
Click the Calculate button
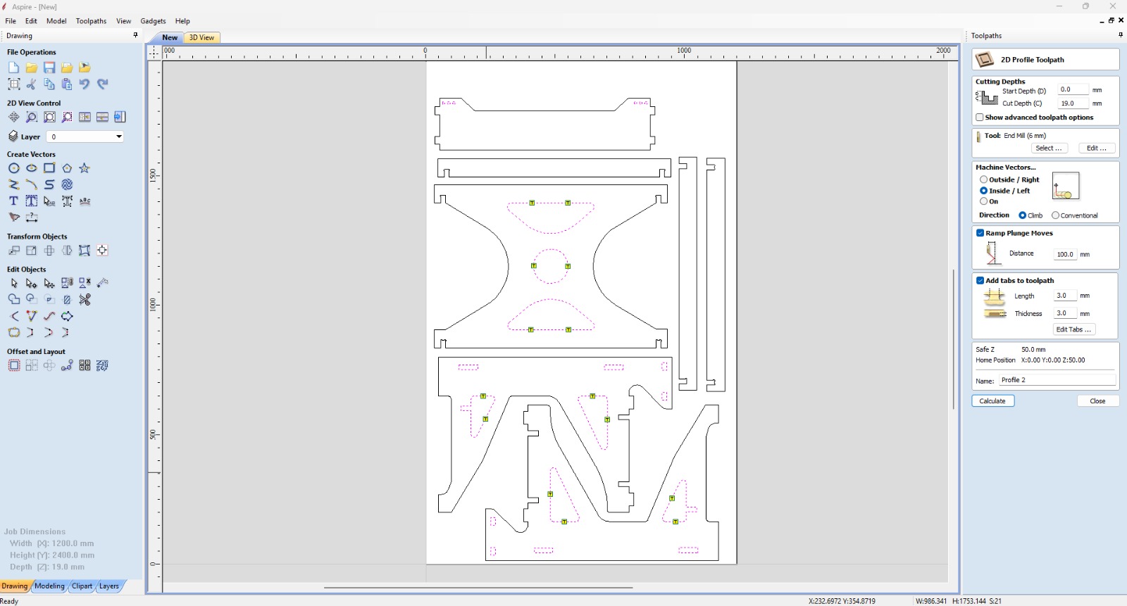pyautogui.click(x=993, y=400)
